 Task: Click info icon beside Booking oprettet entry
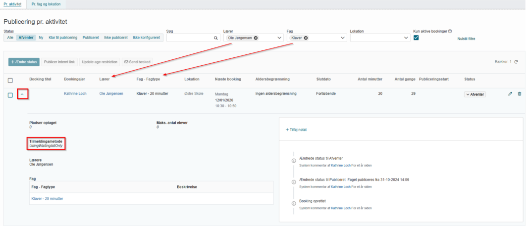(294, 203)
